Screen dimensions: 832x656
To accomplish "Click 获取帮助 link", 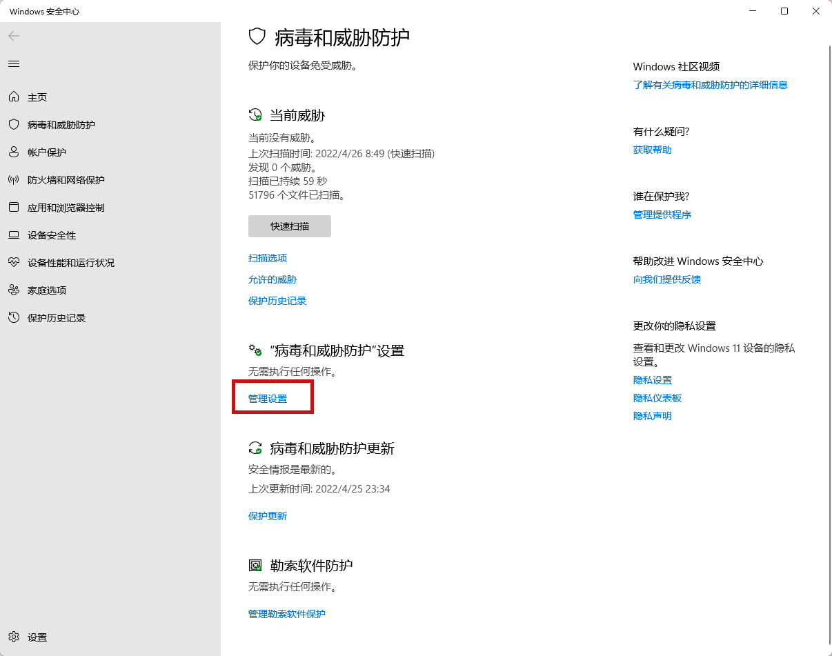I will coord(653,150).
